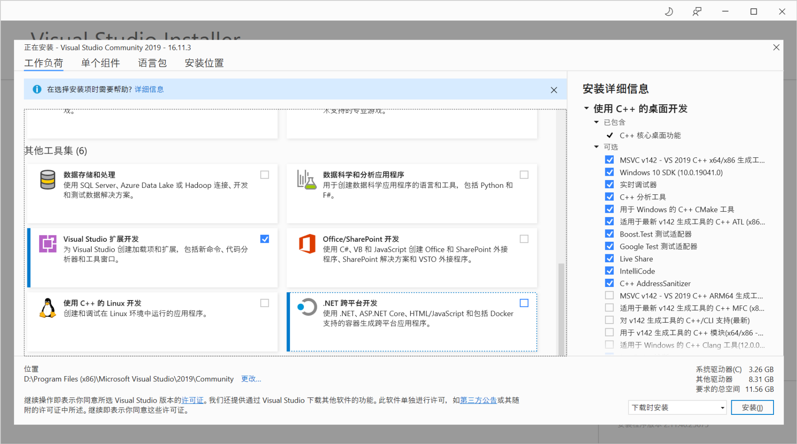Close the installation dialog
Image resolution: width=797 pixels, height=444 pixels.
(x=776, y=47)
